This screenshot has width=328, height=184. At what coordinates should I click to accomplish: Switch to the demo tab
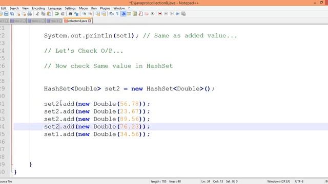click(36, 21)
